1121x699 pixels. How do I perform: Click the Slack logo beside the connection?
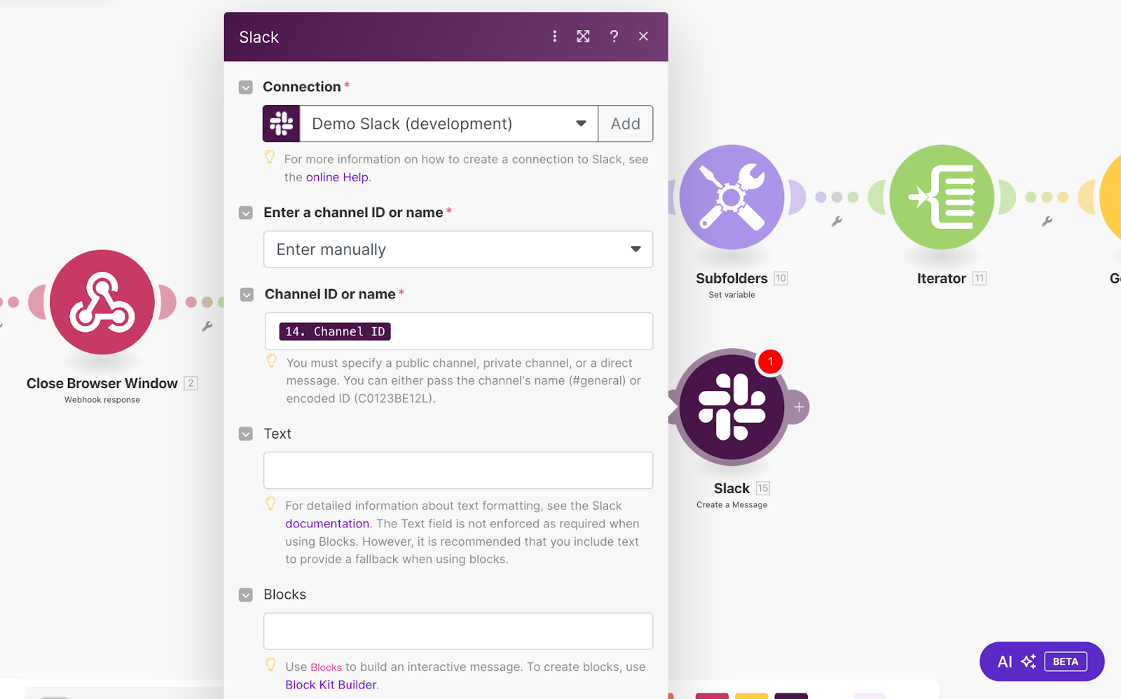(x=282, y=124)
